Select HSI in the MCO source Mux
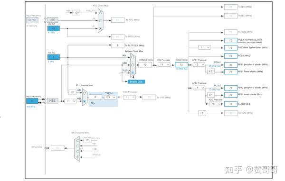 (x=78, y=146)
